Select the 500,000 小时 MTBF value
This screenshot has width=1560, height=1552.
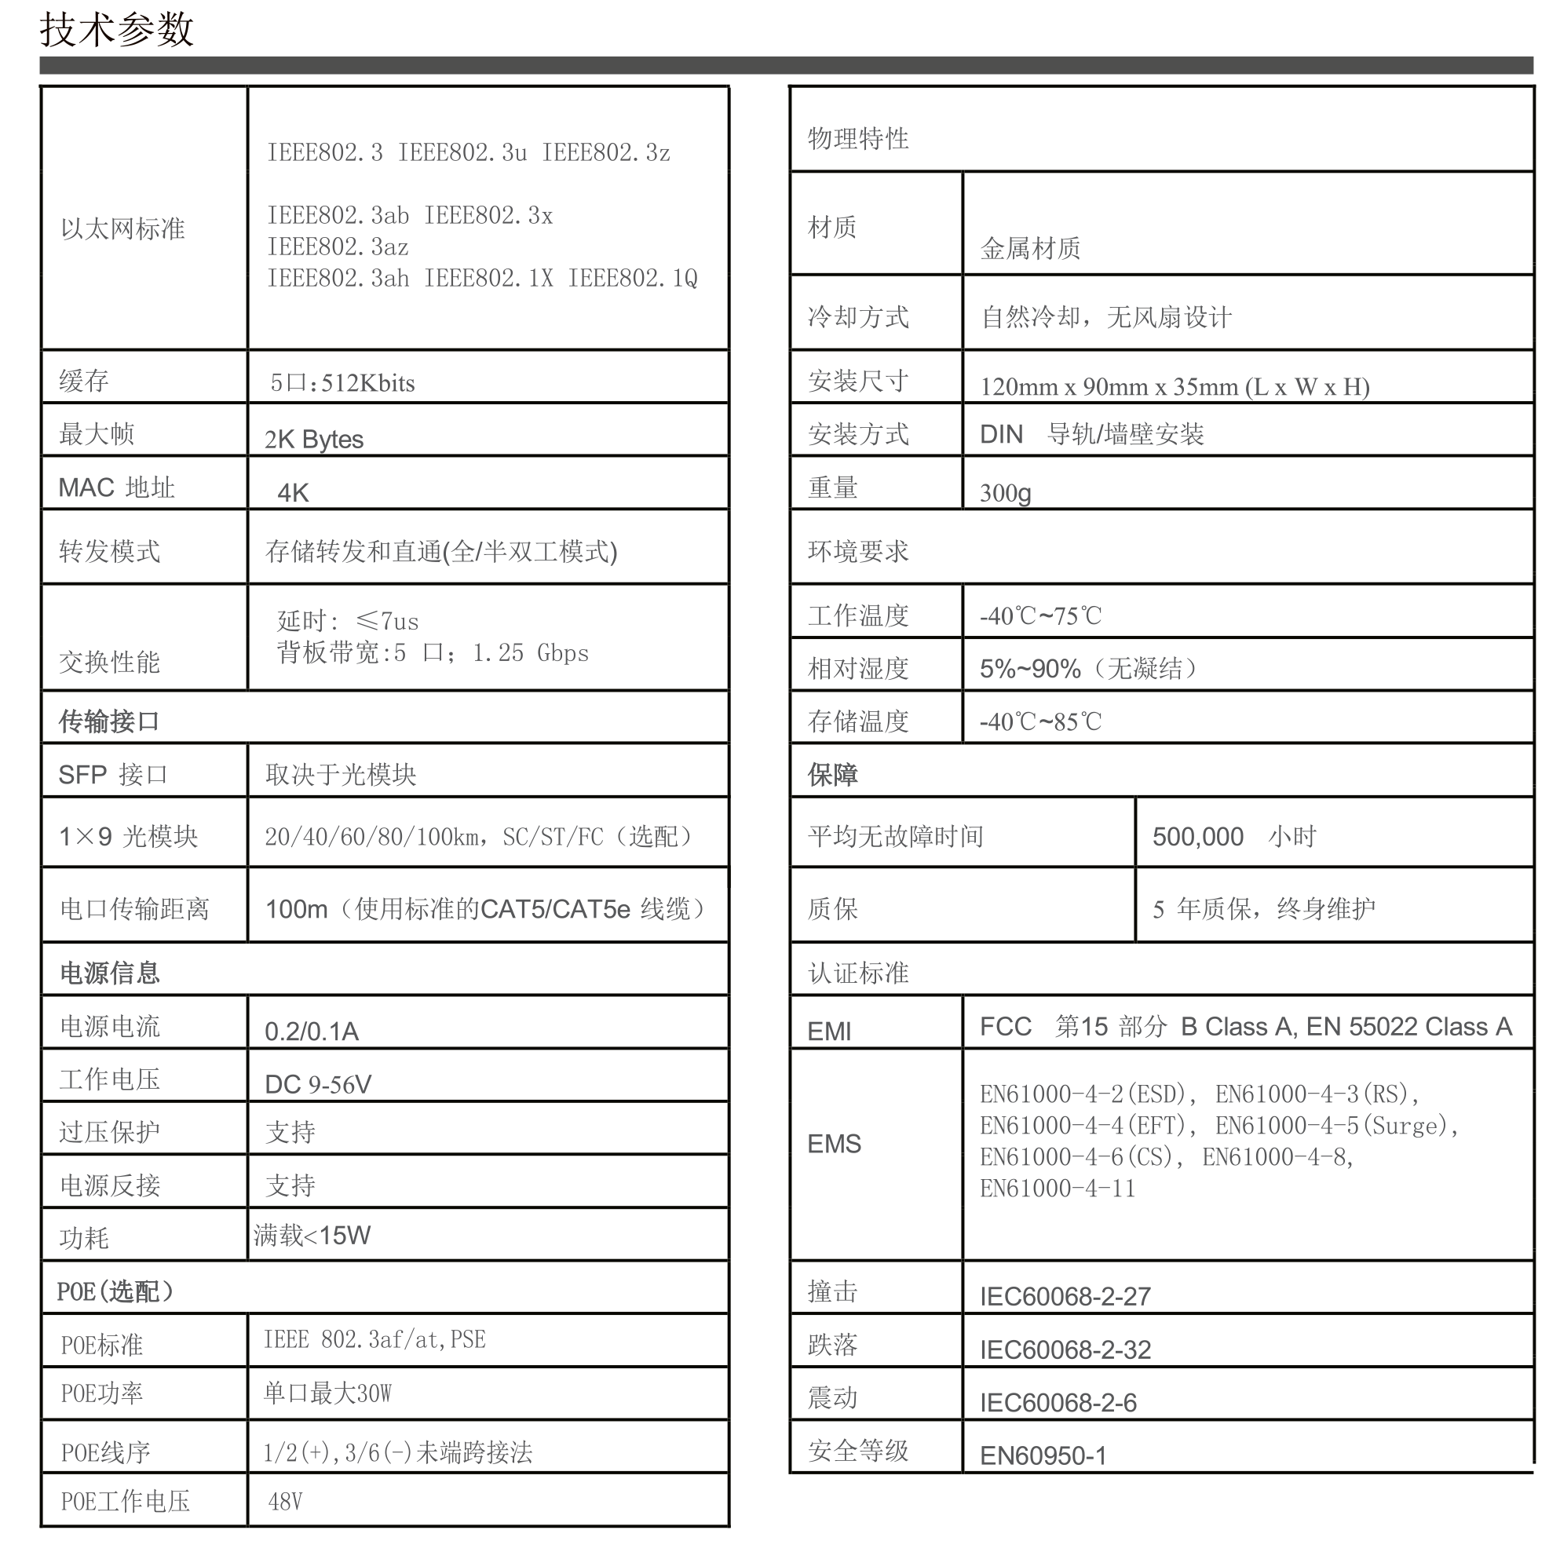tap(1233, 837)
